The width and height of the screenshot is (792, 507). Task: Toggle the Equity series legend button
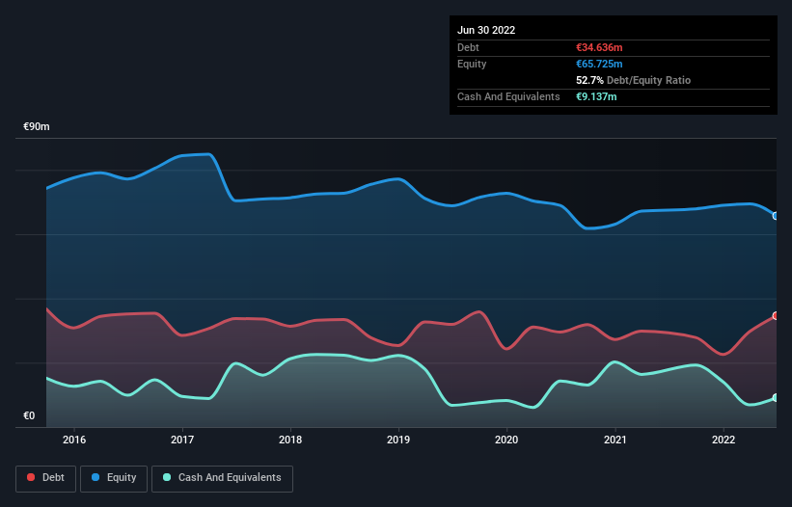114,478
